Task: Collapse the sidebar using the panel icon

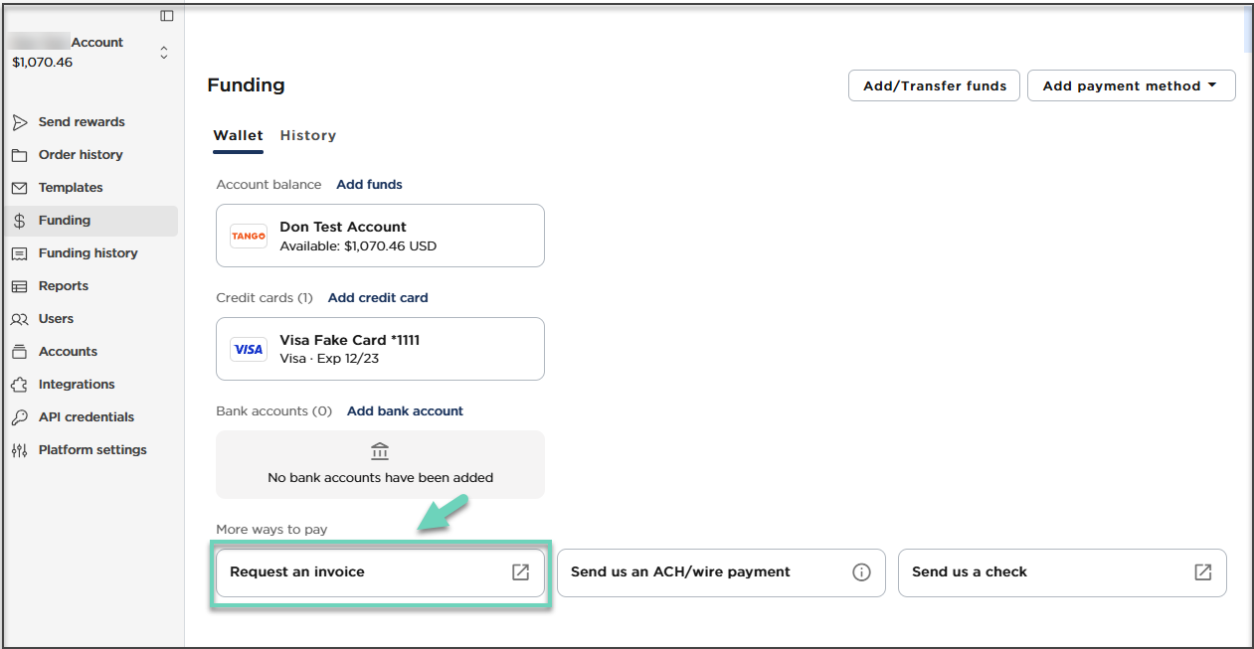Action: coord(167,16)
